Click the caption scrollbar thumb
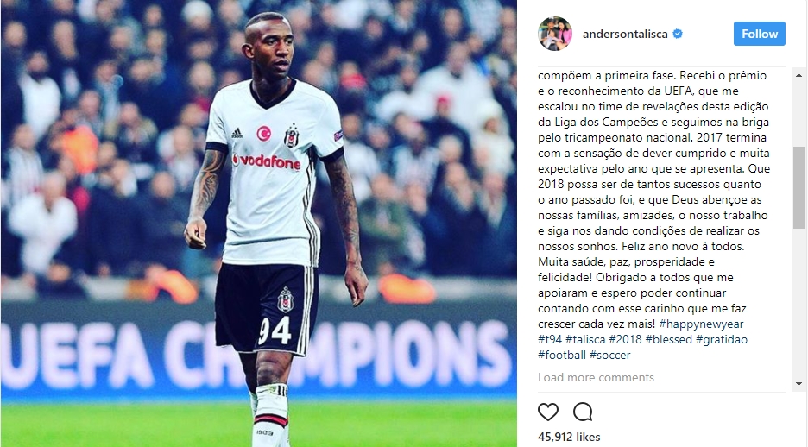This screenshot has height=447, width=808. [x=799, y=187]
